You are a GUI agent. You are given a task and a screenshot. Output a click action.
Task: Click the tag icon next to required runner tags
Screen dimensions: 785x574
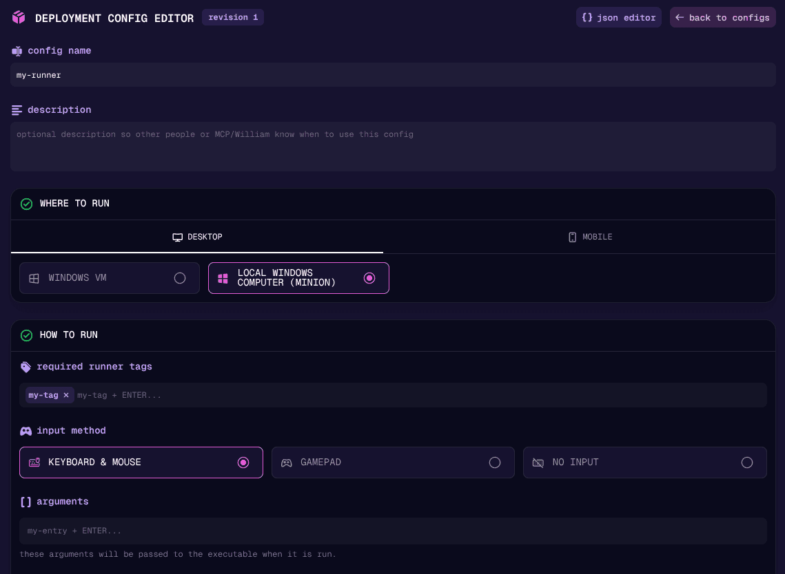pos(26,367)
